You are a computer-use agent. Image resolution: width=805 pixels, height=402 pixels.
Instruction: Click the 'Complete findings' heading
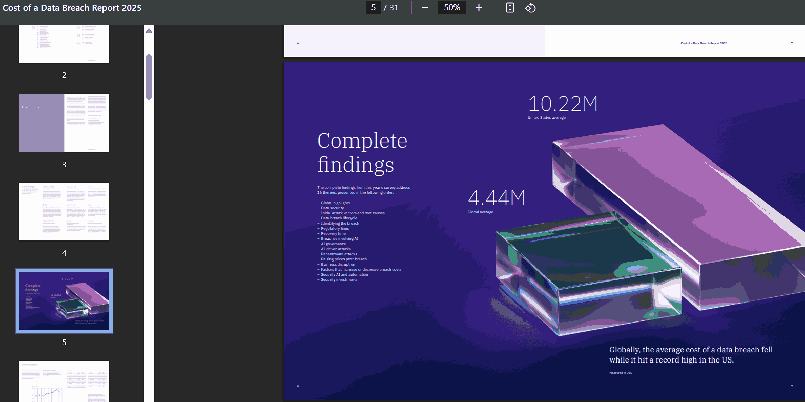pos(362,152)
